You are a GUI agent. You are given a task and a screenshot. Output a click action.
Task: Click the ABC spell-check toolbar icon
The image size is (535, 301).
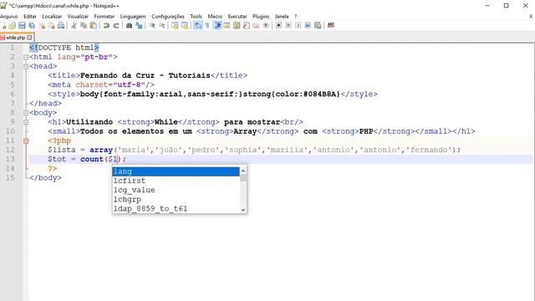331,26
